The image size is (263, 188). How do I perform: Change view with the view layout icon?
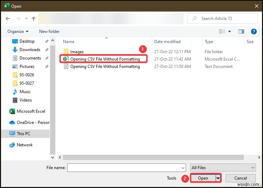(x=222, y=32)
